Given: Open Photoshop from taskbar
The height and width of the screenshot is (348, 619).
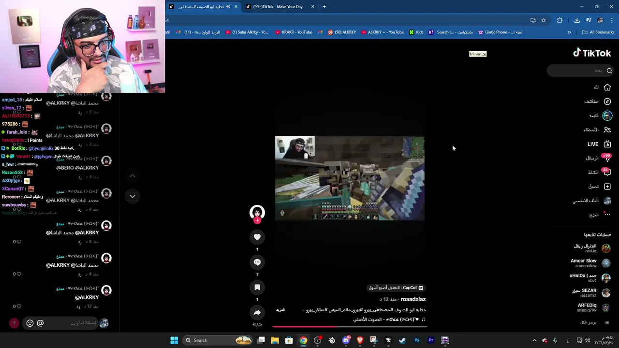Looking at the screenshot, I should [x=417, y=340].
